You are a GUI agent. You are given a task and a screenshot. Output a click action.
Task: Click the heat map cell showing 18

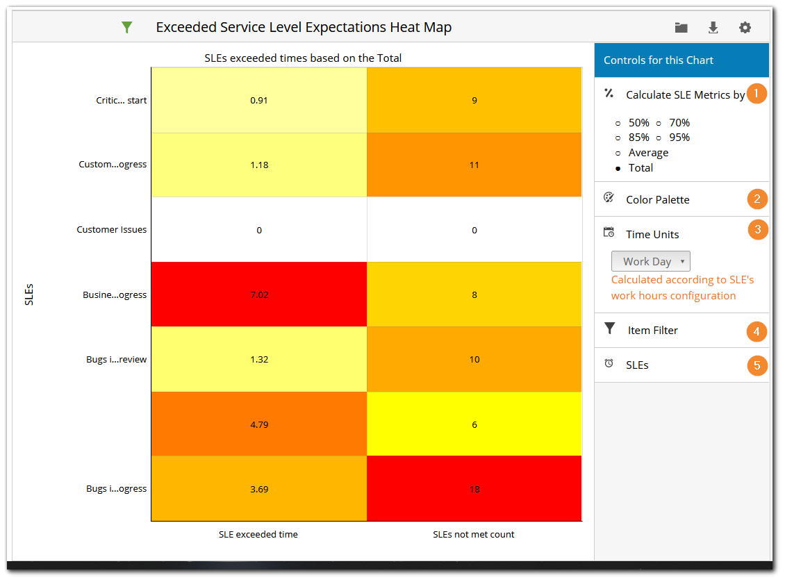[x=474, y=489]
